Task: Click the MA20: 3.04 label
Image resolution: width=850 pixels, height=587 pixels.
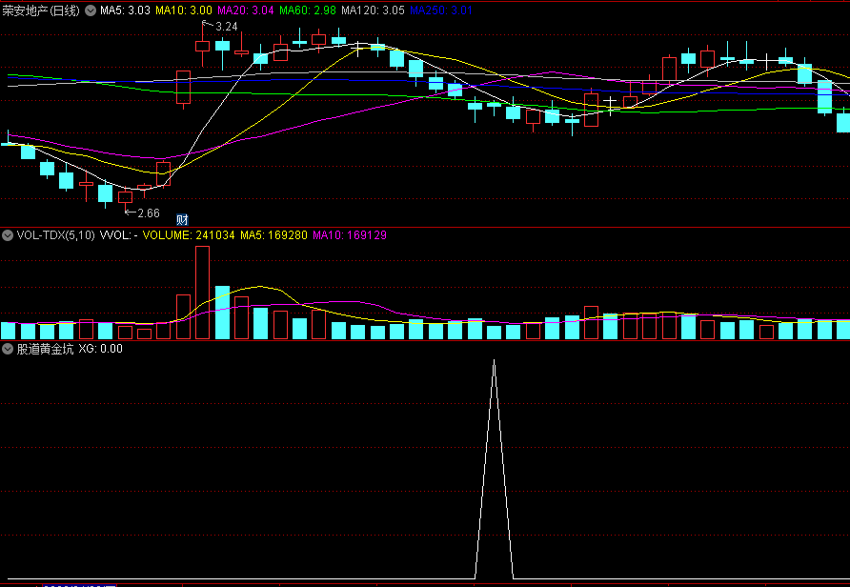Action: point(246,10)
